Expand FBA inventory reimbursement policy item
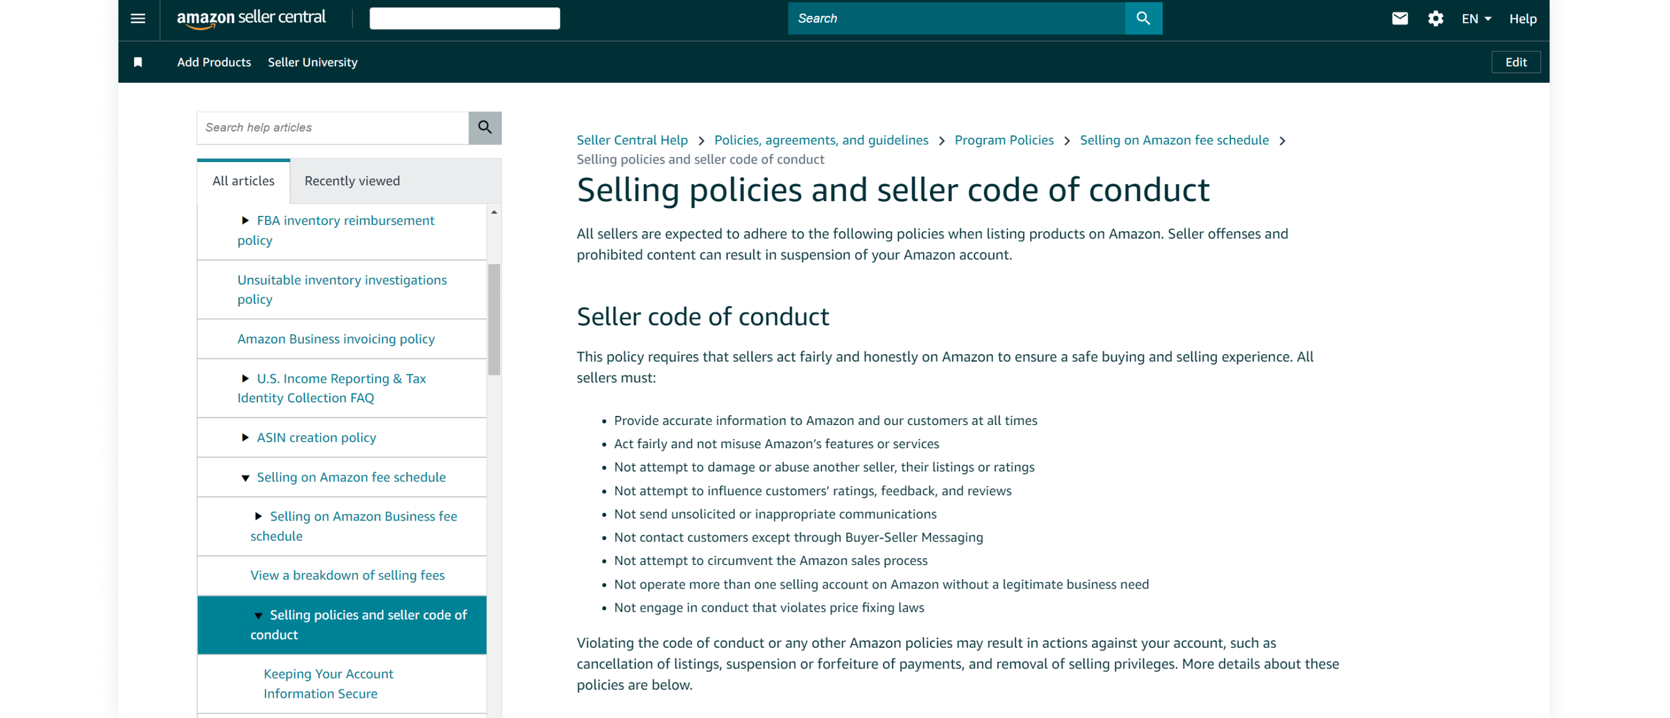The width and height of the screenshot is (1670, 718). coord(245,221)
